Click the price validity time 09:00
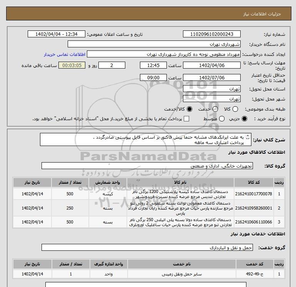 [153, 77]
